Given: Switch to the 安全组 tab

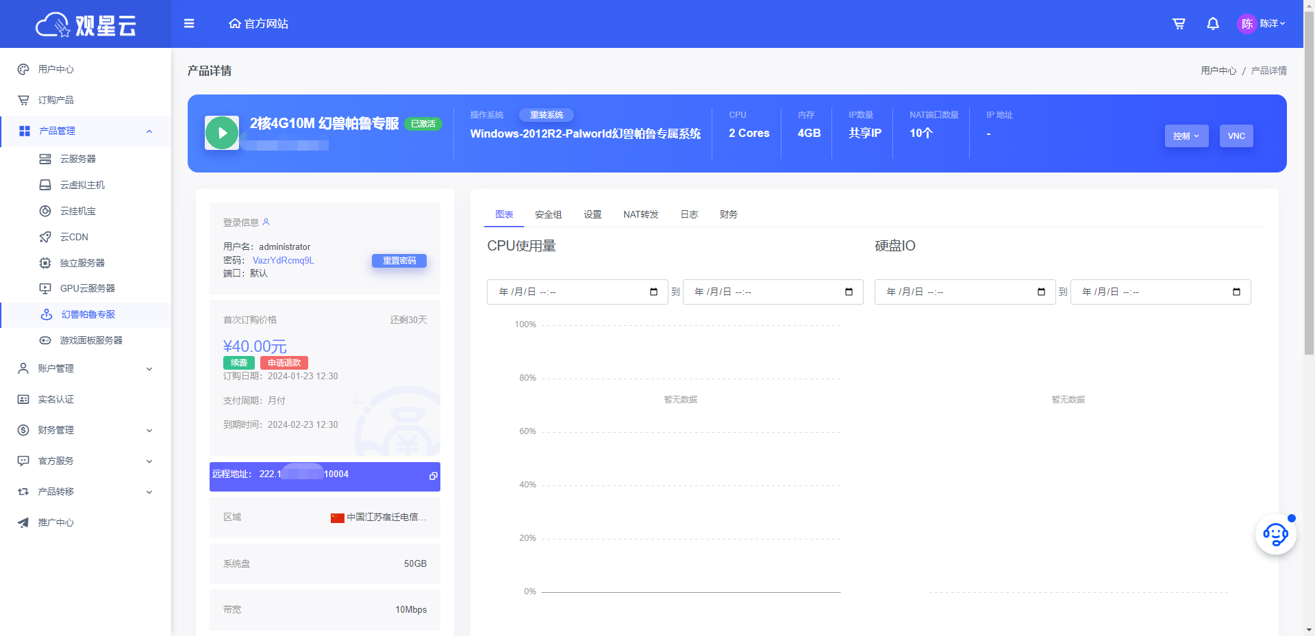Looking at the screenshot, I should [x=548, y=215].
